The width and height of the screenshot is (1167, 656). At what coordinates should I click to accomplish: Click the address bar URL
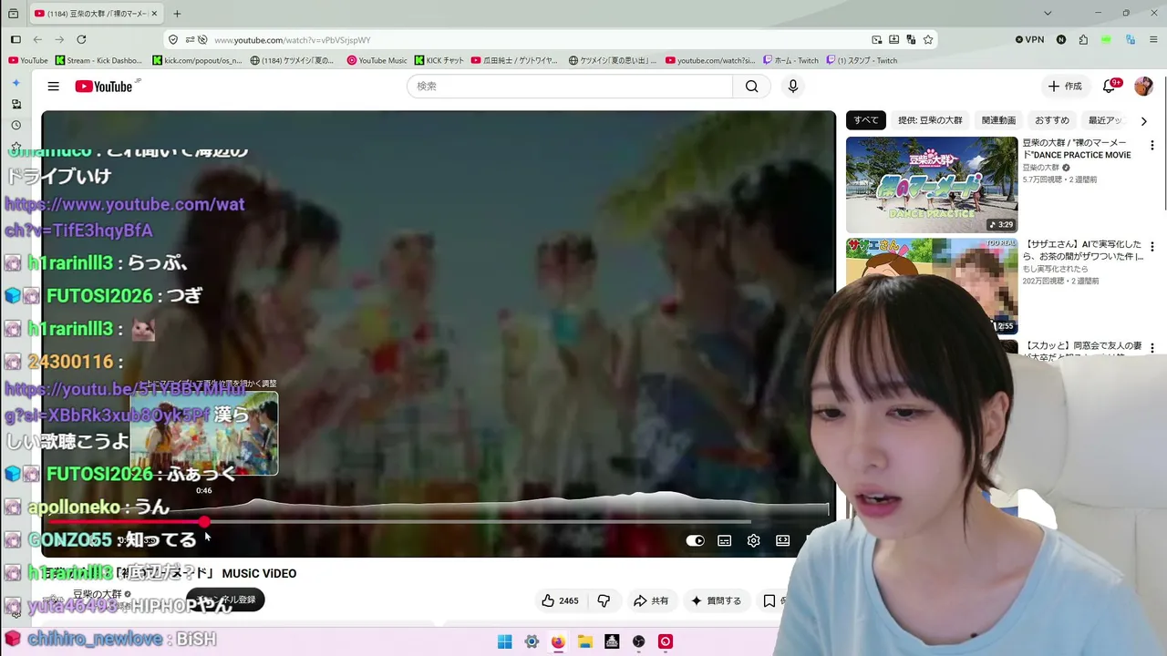point(292,40)
